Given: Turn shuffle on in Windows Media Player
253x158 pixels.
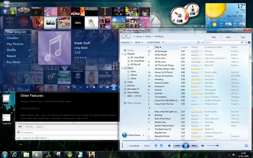Looking at the screenshot, I should coord(156,146).
